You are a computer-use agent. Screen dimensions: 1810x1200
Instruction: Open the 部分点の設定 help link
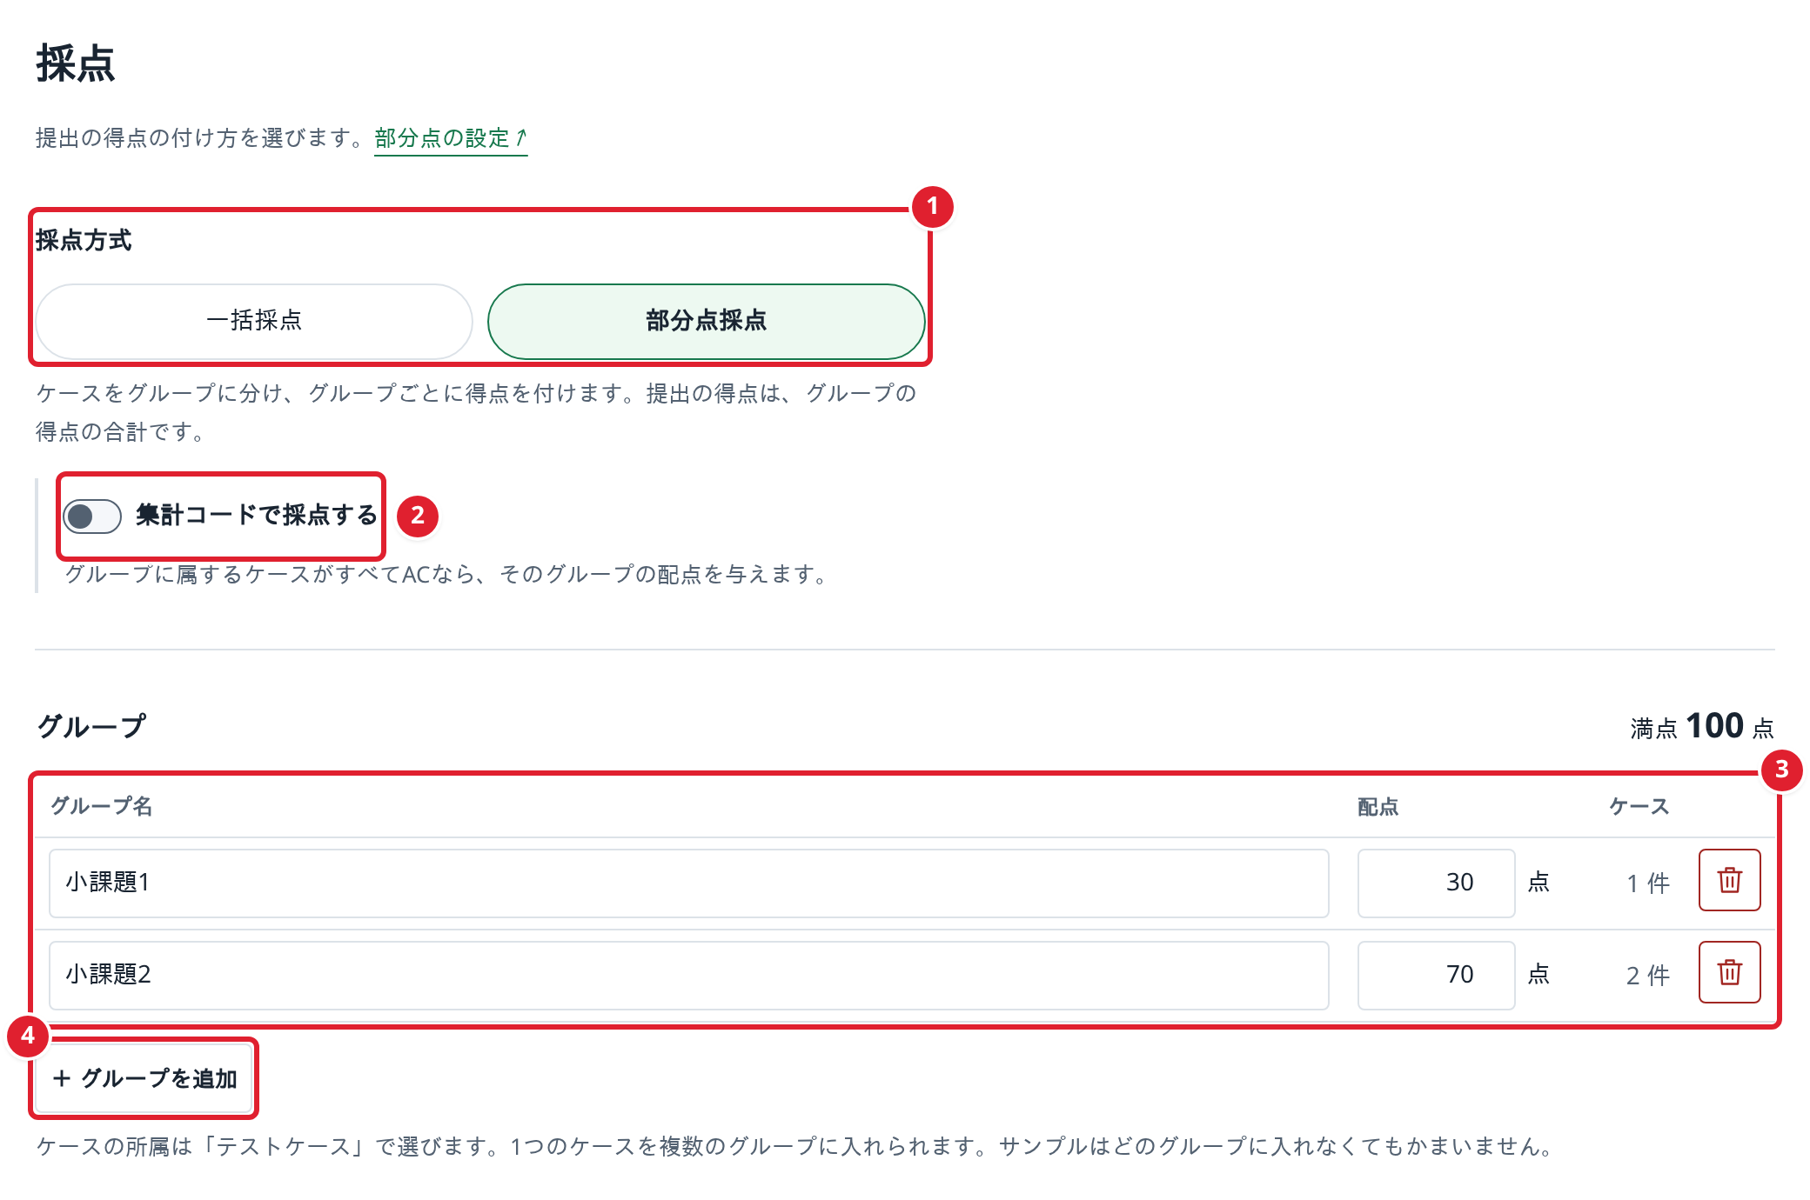[x=451, y=138]
